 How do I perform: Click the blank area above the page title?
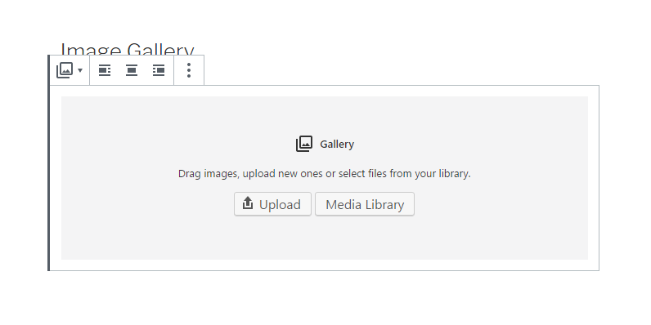tap(324, 19)
